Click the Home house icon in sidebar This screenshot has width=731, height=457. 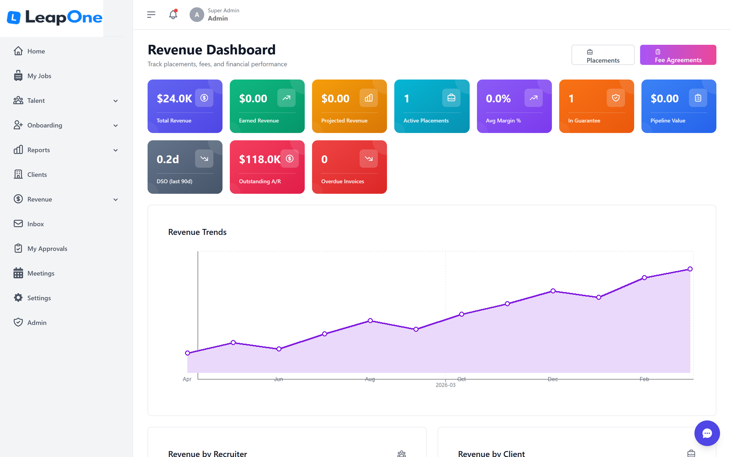click(x=18, y=51)
